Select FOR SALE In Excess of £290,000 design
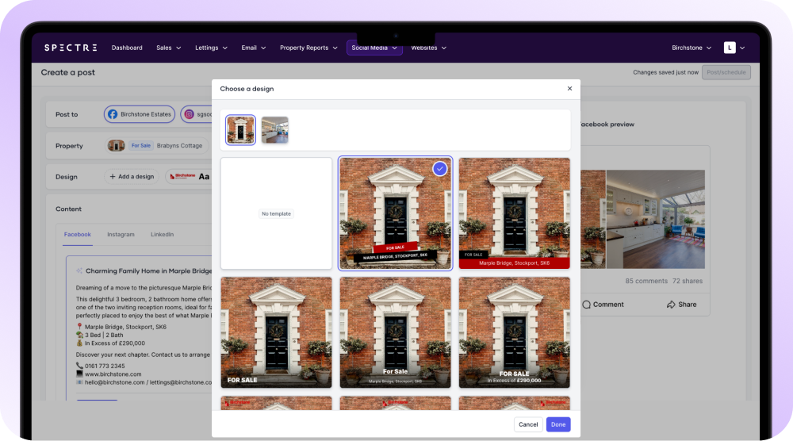Screen dimensions: 793x441 pyautogui.click(x=515, y=332)
